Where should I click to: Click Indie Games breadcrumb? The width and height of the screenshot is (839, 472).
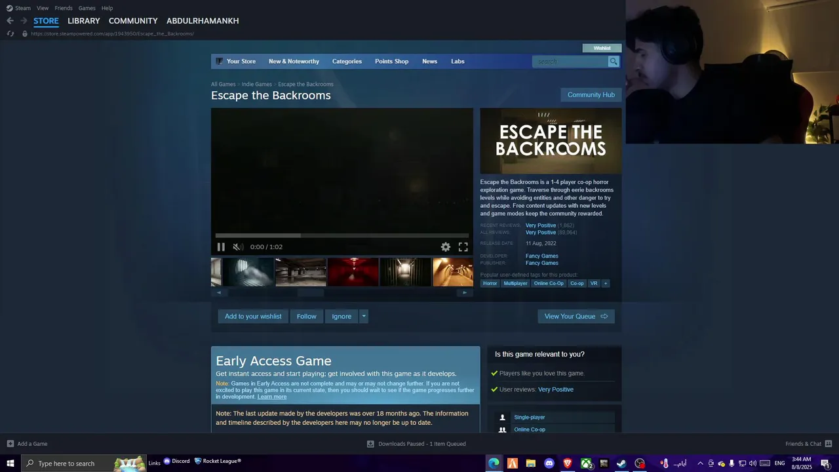tap(256, 84)
